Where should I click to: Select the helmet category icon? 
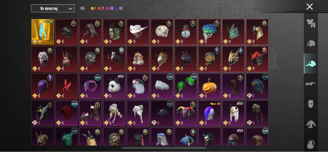(x=311, y=43)
